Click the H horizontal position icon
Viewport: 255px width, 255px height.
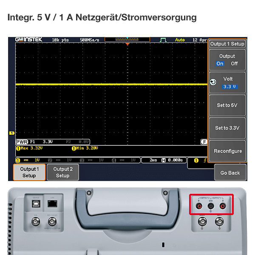coord(164,160)
